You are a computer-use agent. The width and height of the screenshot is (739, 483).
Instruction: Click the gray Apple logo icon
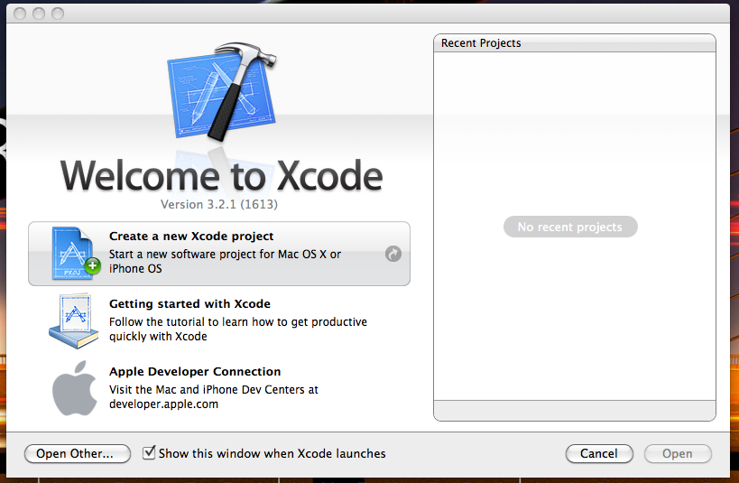[x=74, y=388]
